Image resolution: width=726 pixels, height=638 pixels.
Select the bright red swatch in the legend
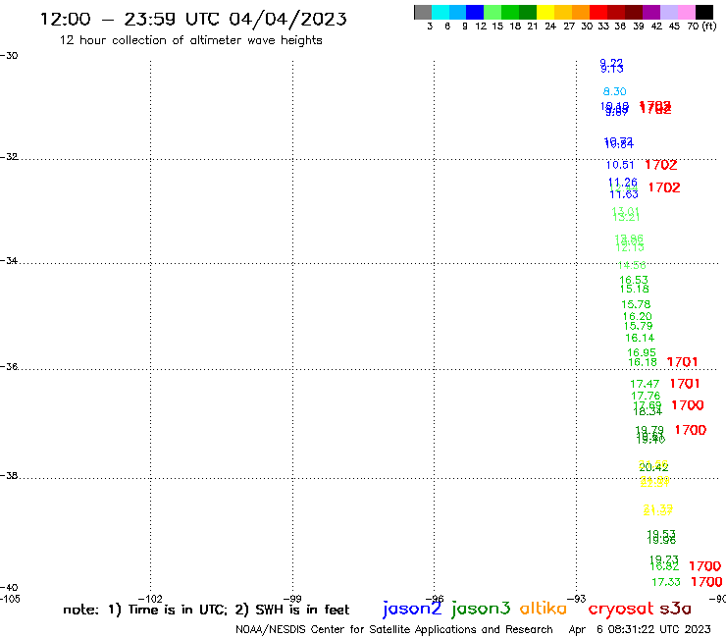tap(598, 12)
